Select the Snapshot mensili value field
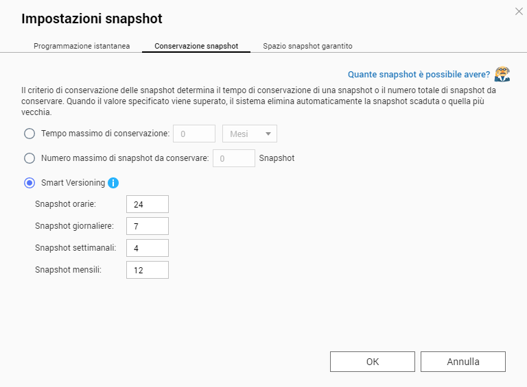Viewport: 527px width, 387px height. pos(147,270)
